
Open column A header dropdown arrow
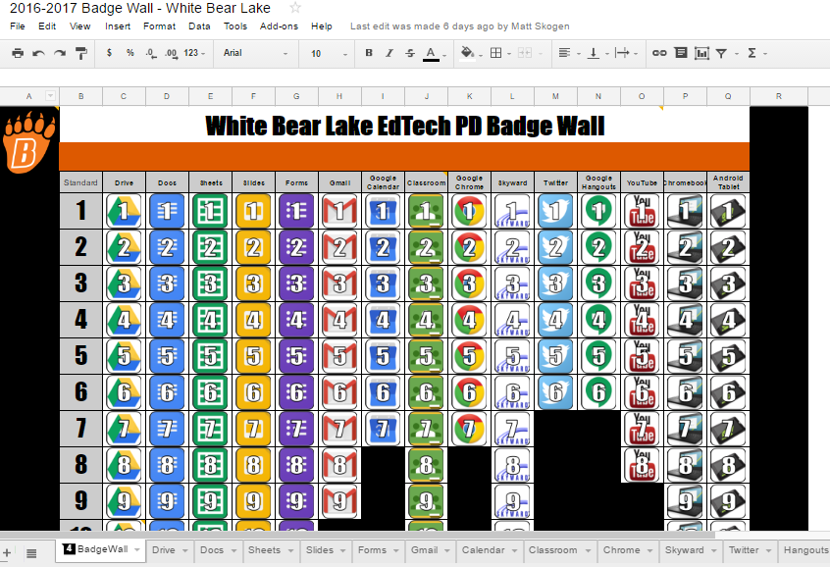[x=50, y=96]
